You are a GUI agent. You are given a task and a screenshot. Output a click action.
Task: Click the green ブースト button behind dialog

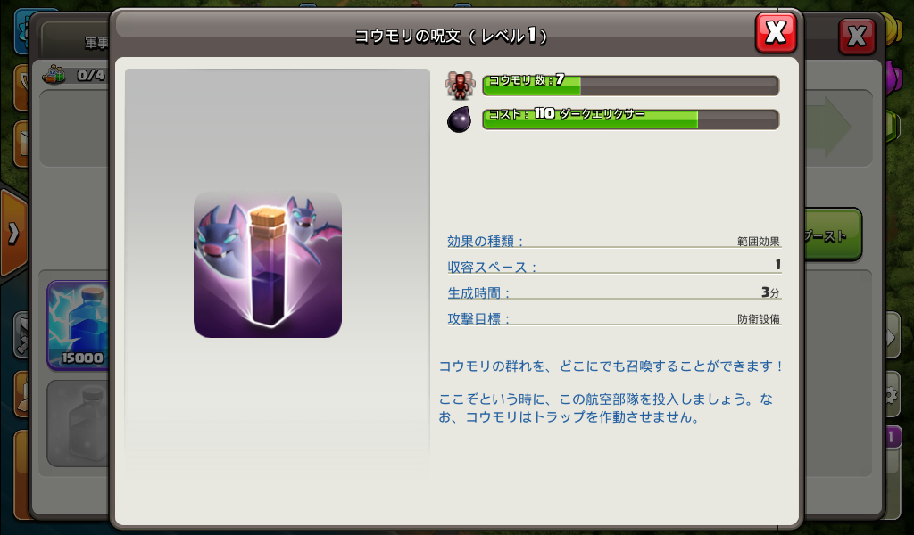click(833, 235)
